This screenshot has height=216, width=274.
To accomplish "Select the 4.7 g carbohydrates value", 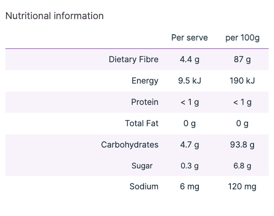I will click(x=189, y=145).
